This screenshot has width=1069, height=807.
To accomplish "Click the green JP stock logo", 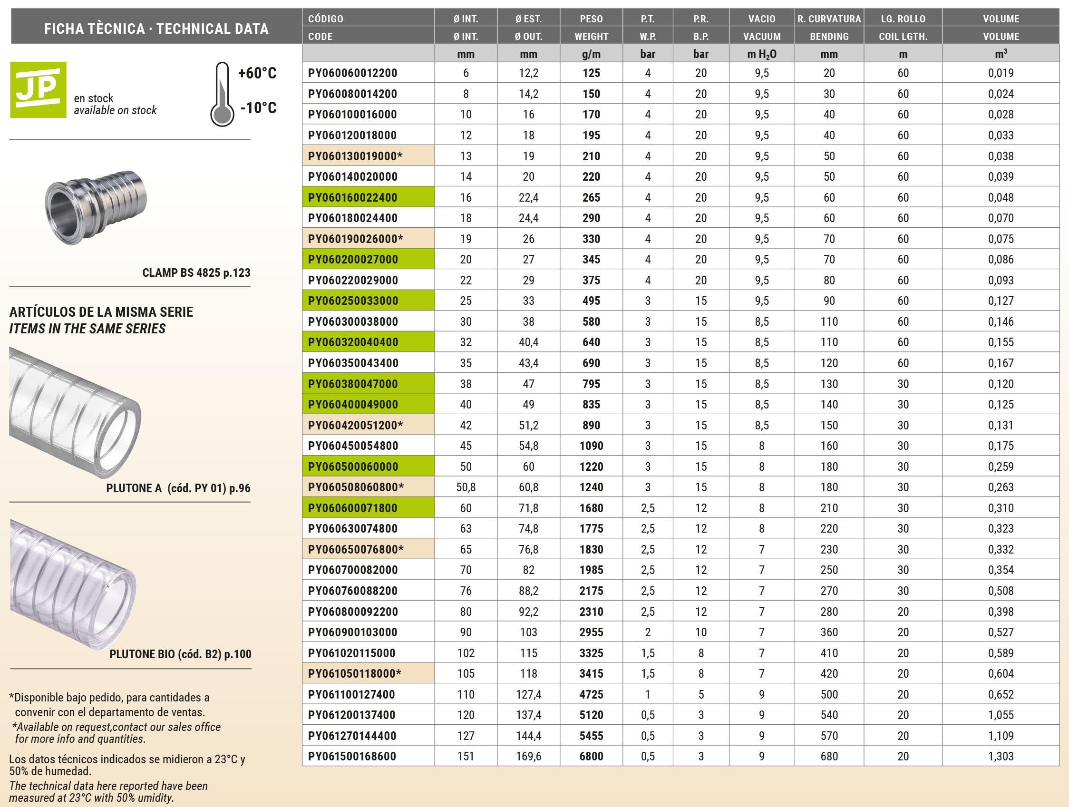I will (x=38, y=90).
